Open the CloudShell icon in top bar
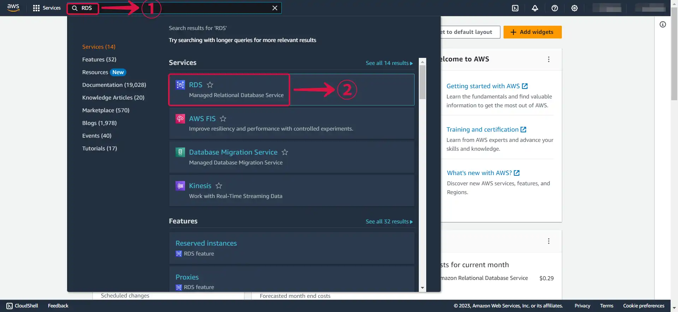Image resolution: width=678 pixels, height=312 pixels. 515,8
